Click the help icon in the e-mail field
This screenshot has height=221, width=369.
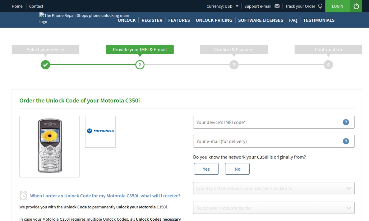pos(346,141)
